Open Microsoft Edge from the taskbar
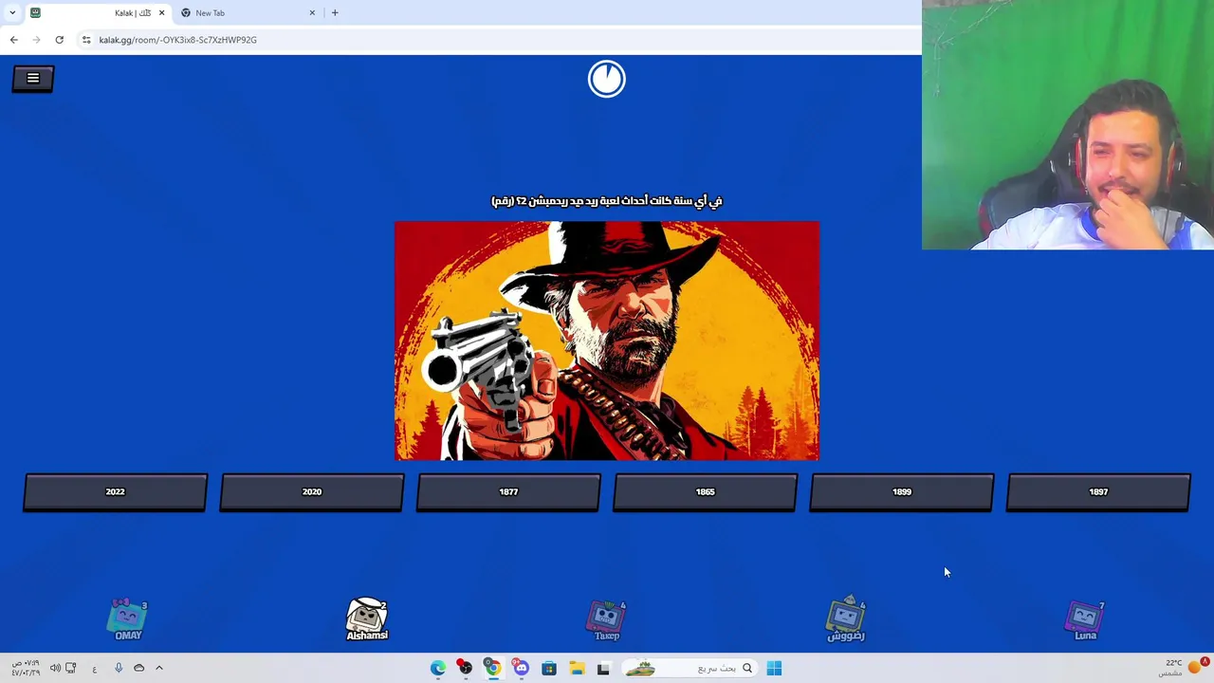The height and width of the screenshot is (683, 1214). (438, 668)
